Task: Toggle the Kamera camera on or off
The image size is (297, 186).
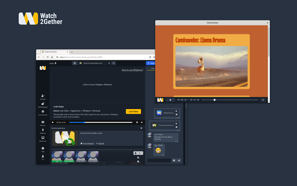Action: [43, 122]
